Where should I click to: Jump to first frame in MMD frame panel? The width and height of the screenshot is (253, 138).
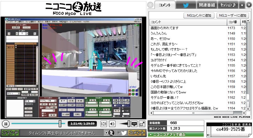coord(9,33)
